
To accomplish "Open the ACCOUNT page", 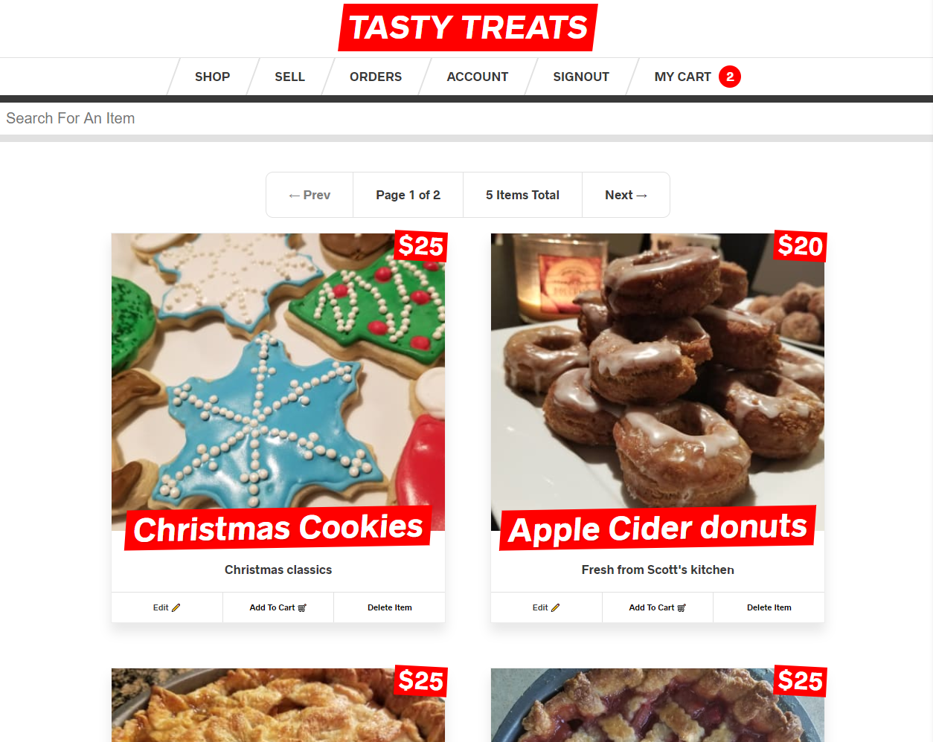I will pyautogui.click(x=477, y=77).
